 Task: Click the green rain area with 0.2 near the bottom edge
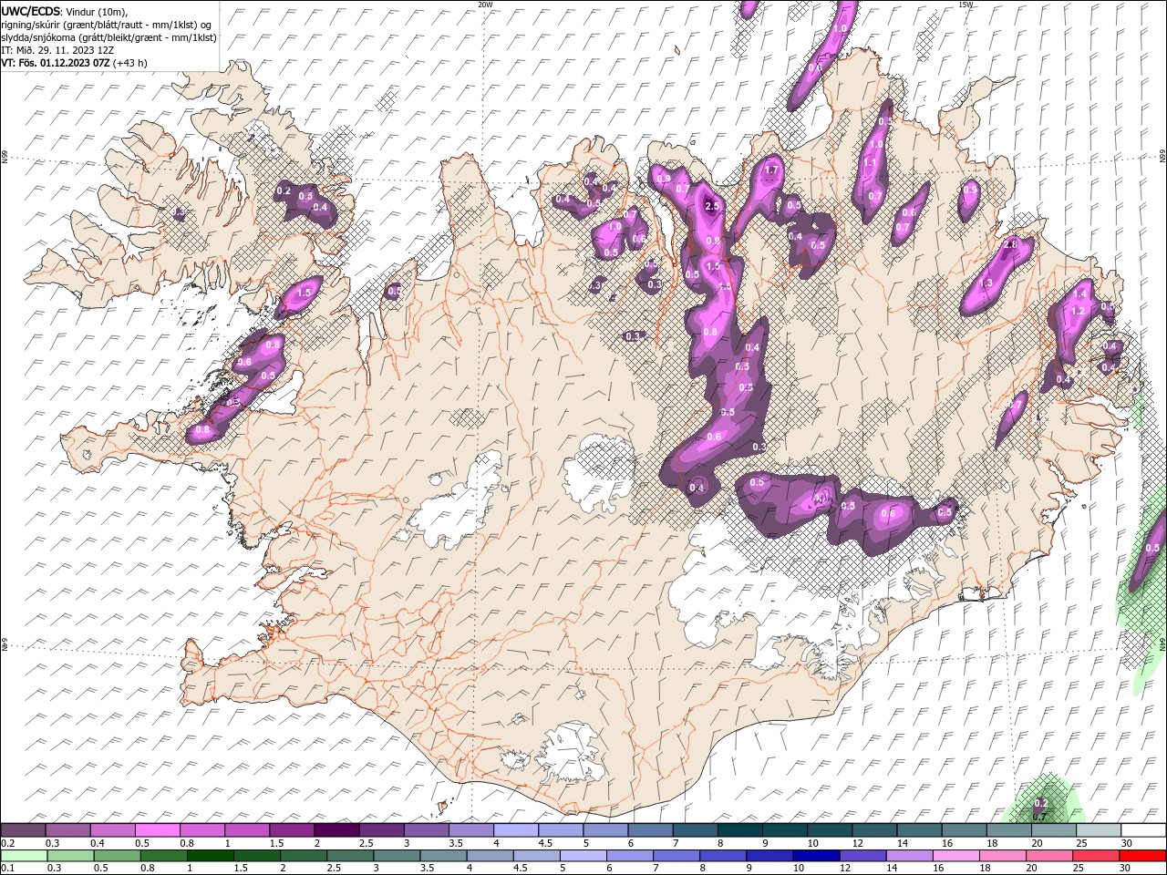point(1044,798)
